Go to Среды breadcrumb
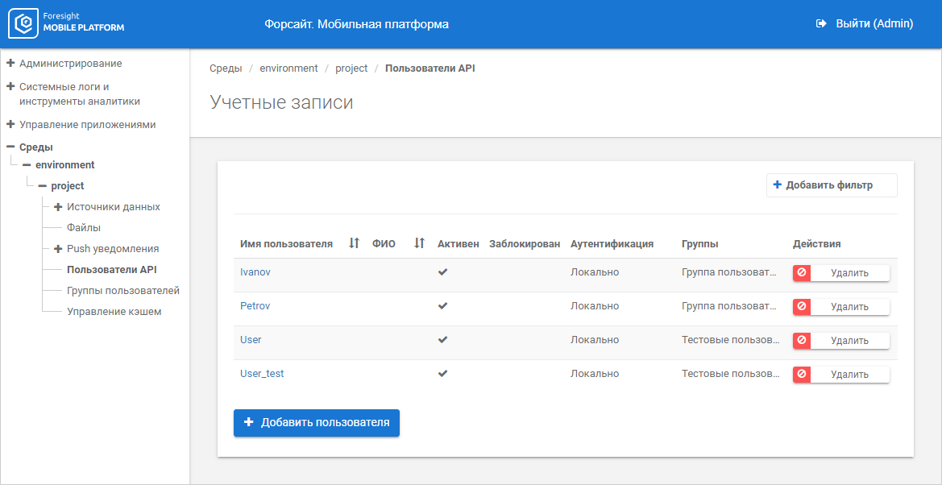The height and width of the screenshot is (485, 942). point(226,68)
